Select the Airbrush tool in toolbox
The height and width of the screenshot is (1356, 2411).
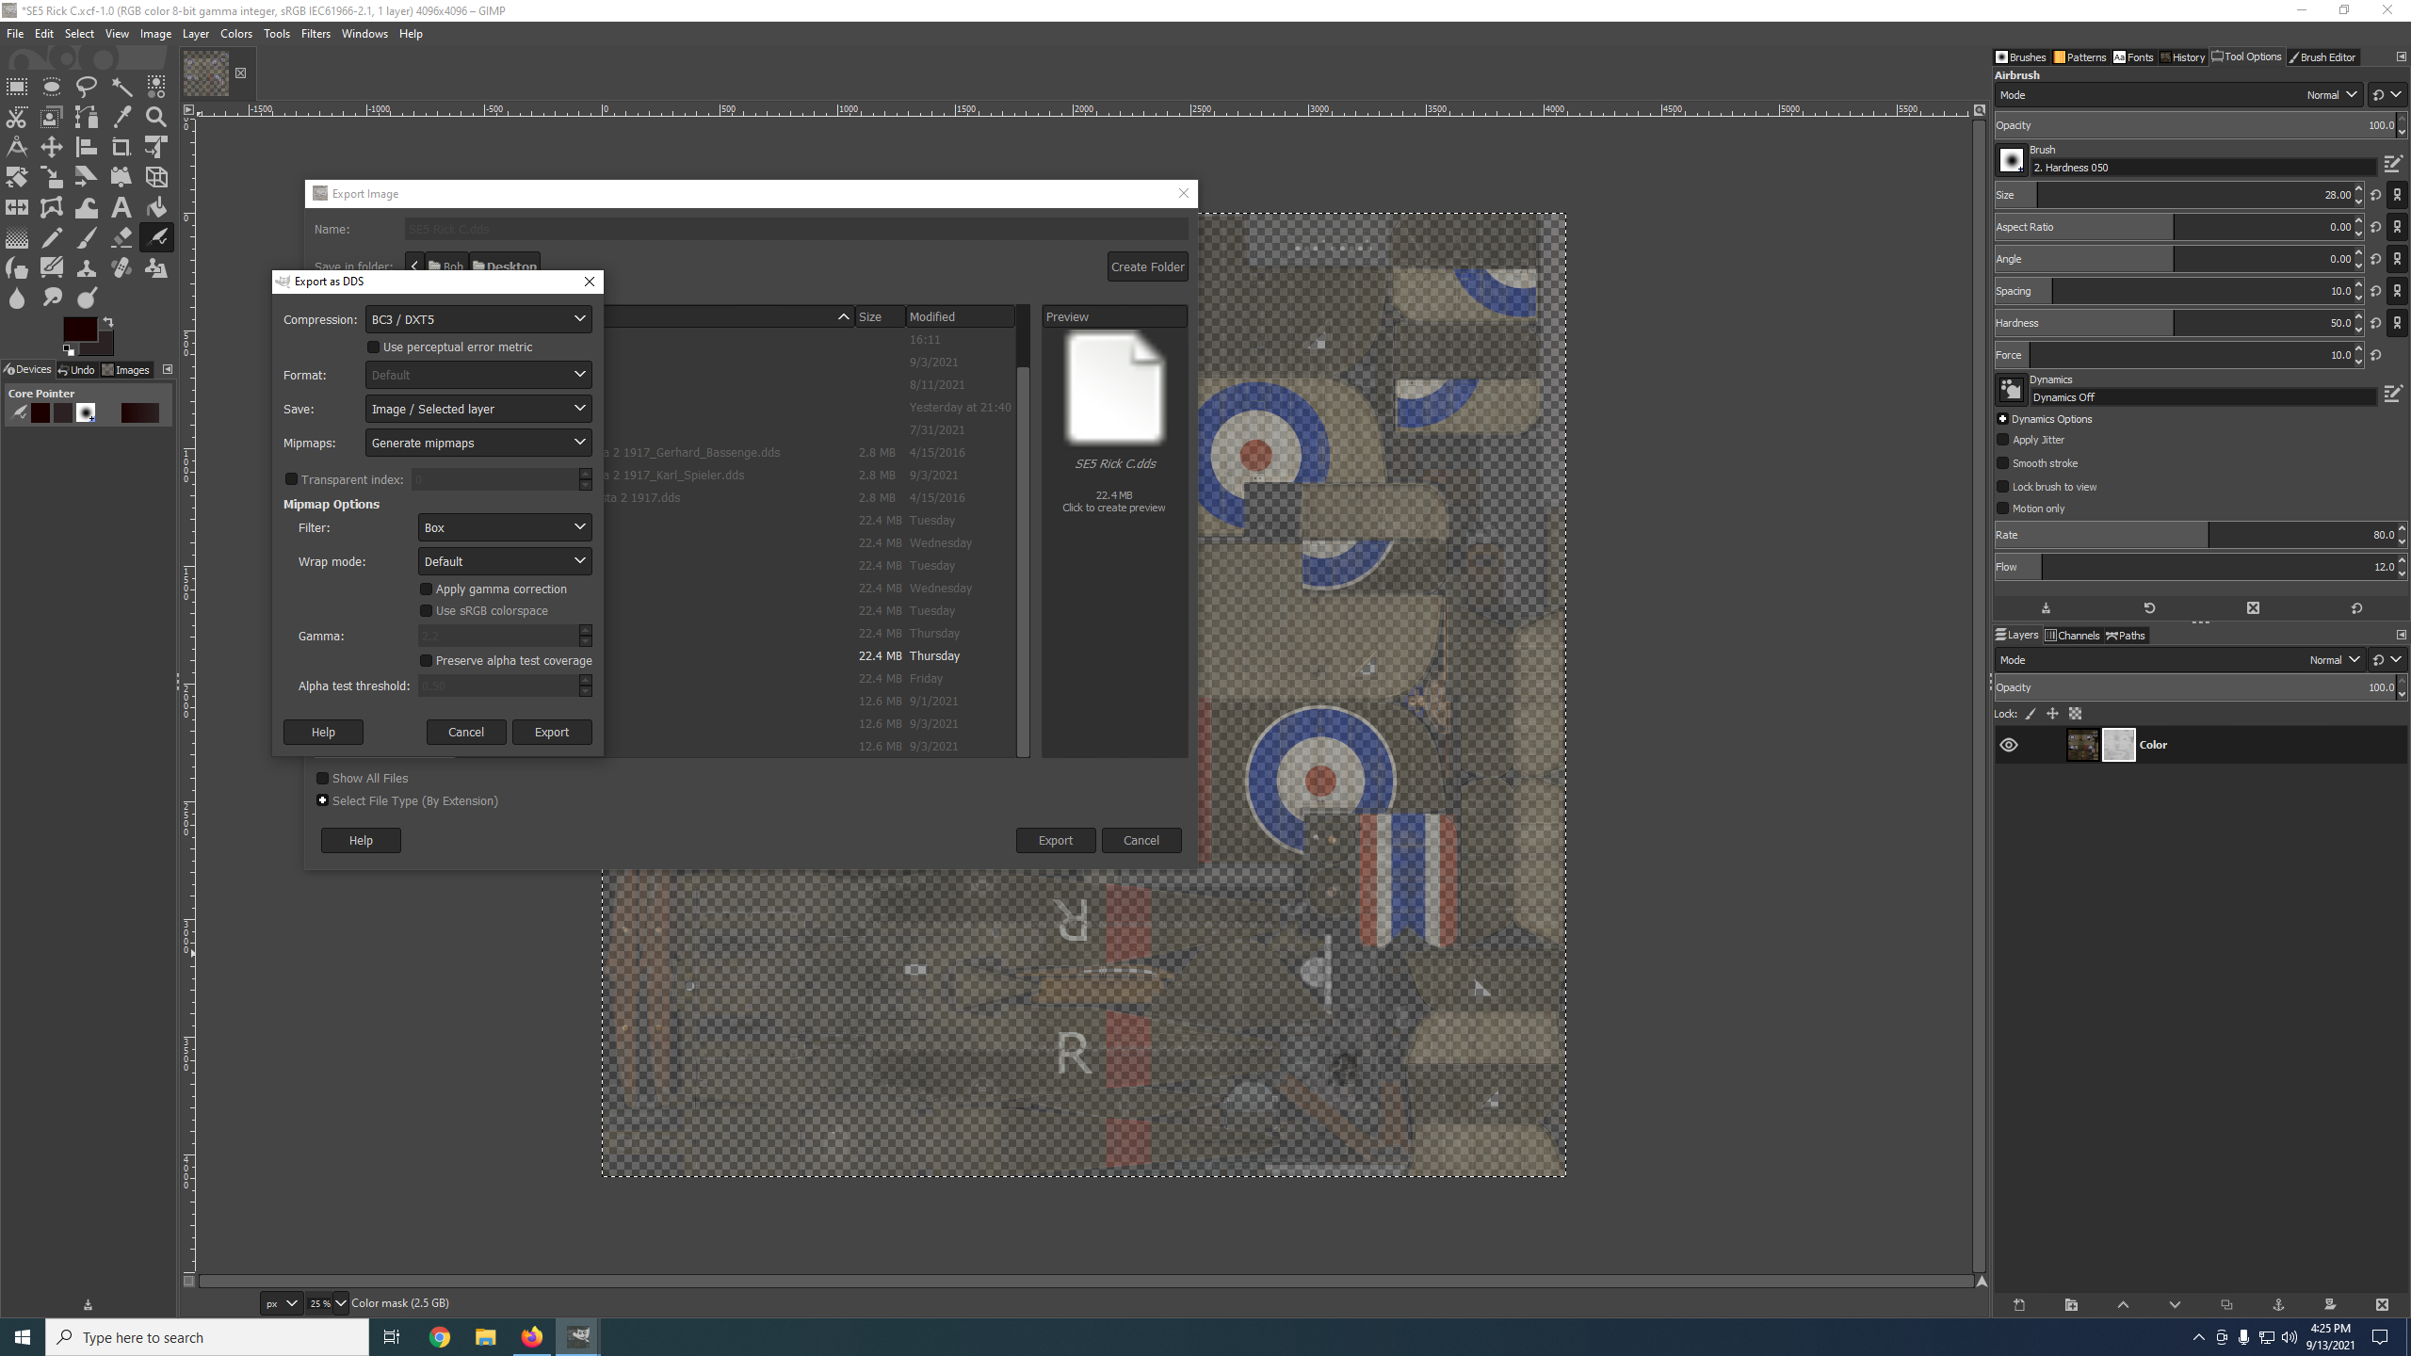[156, 237]
